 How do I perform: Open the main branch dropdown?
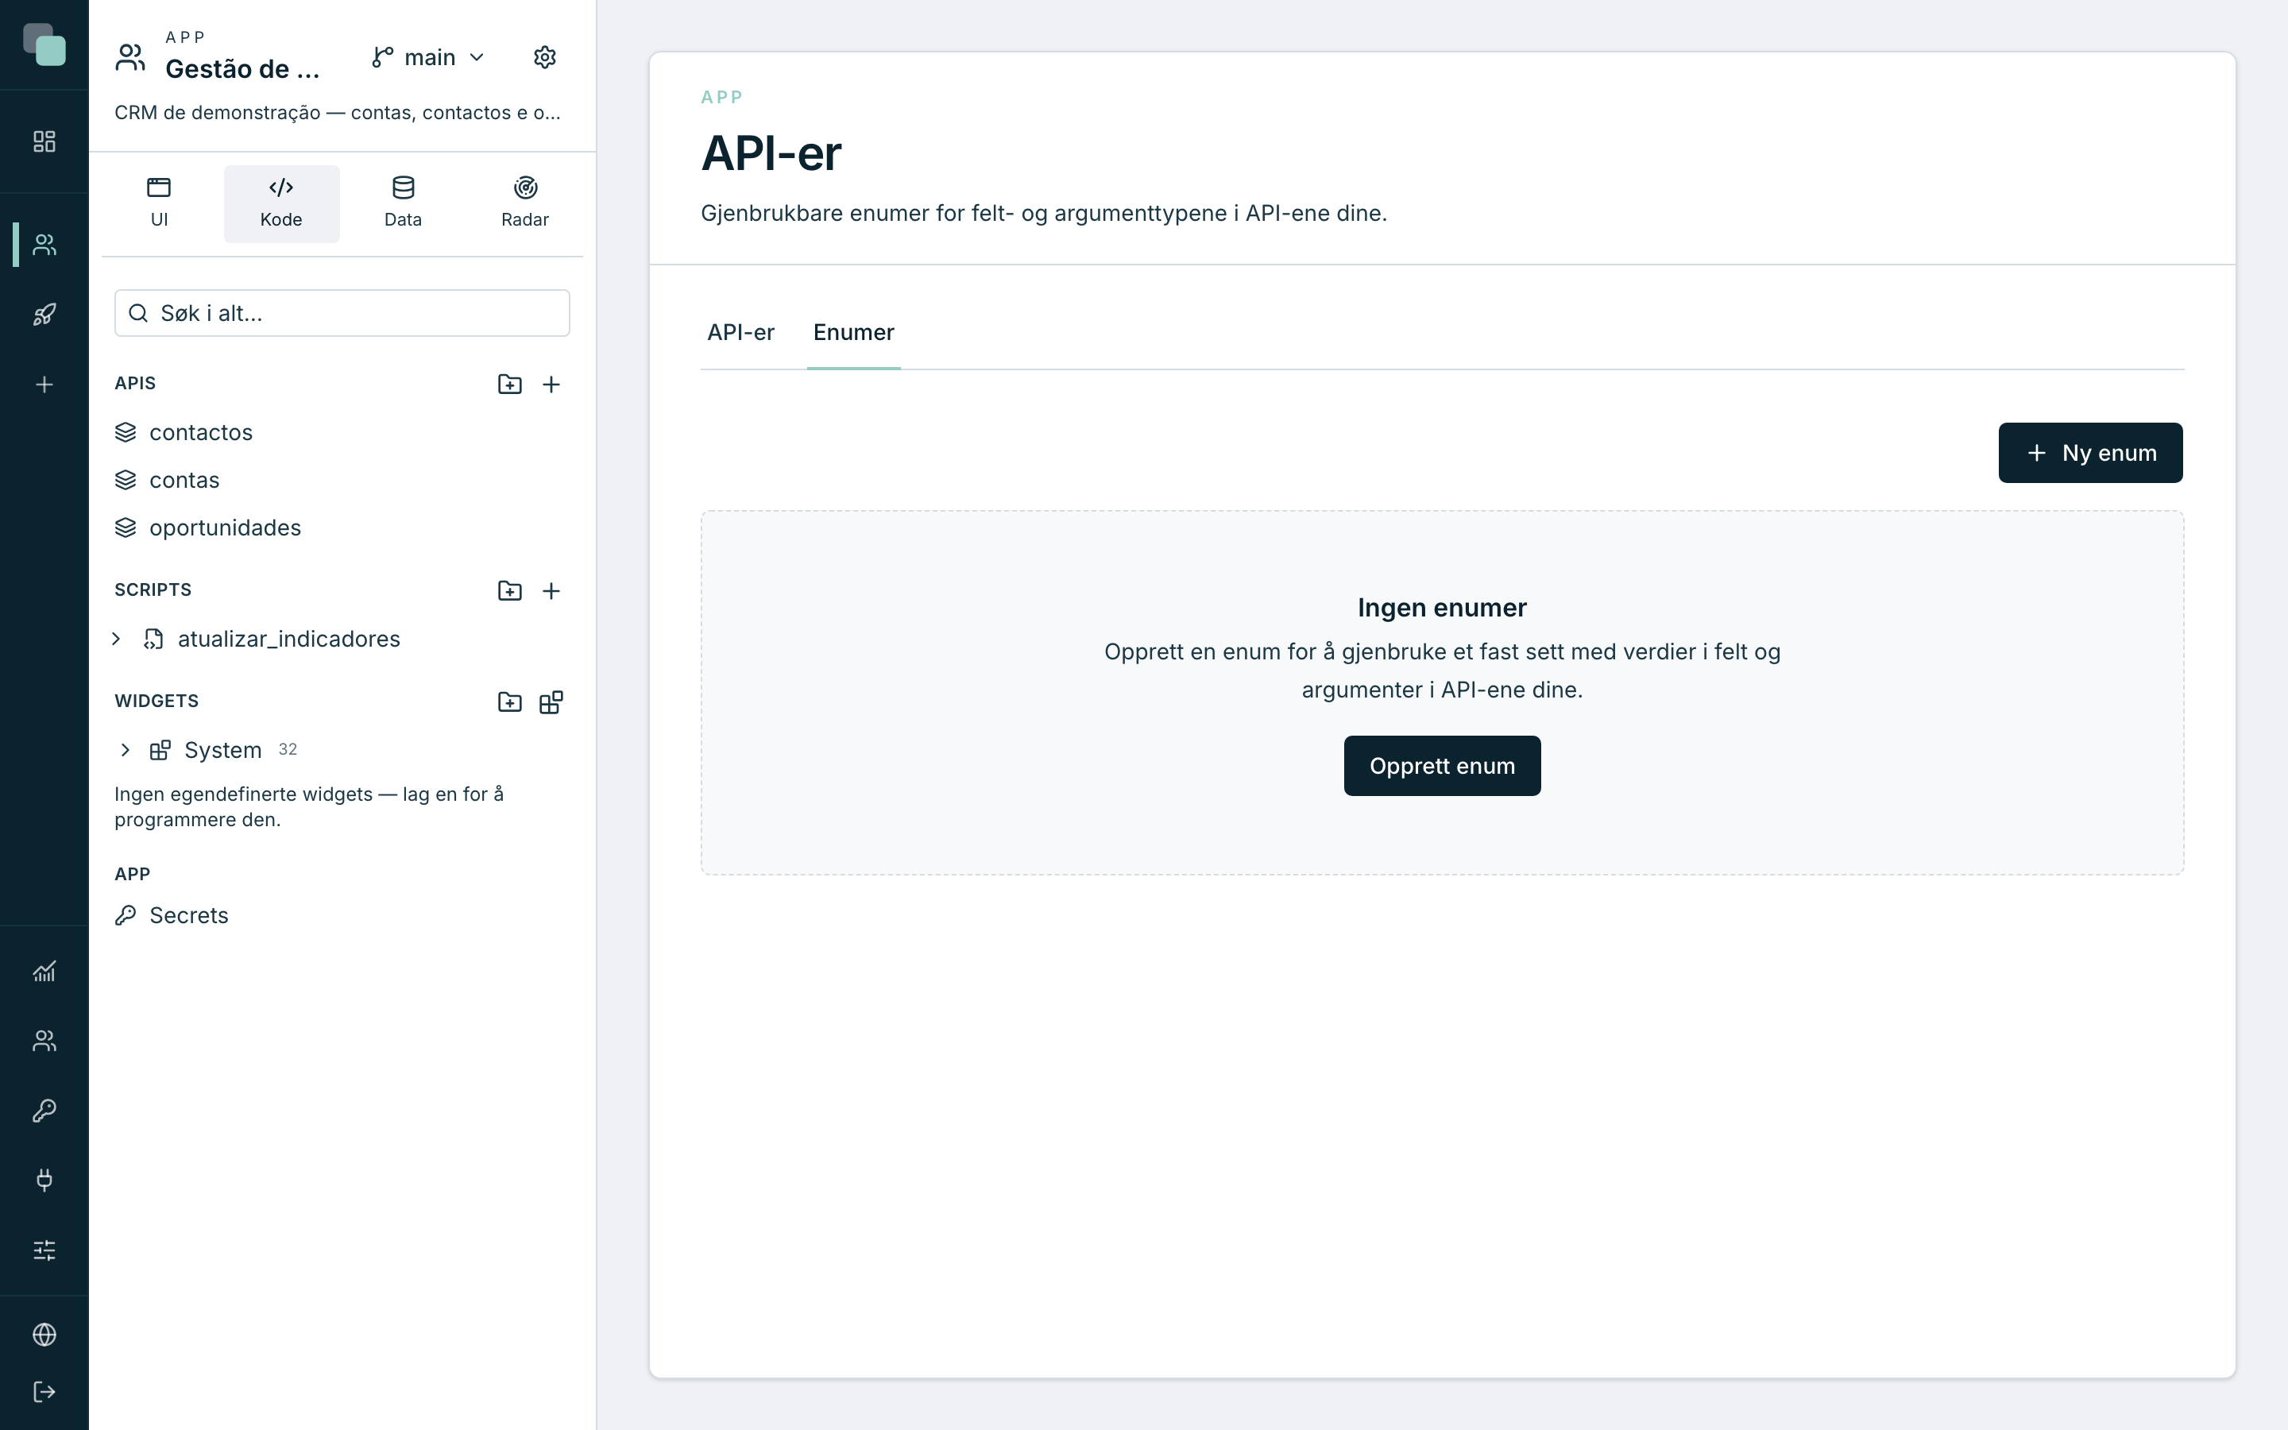coord(428,58)
